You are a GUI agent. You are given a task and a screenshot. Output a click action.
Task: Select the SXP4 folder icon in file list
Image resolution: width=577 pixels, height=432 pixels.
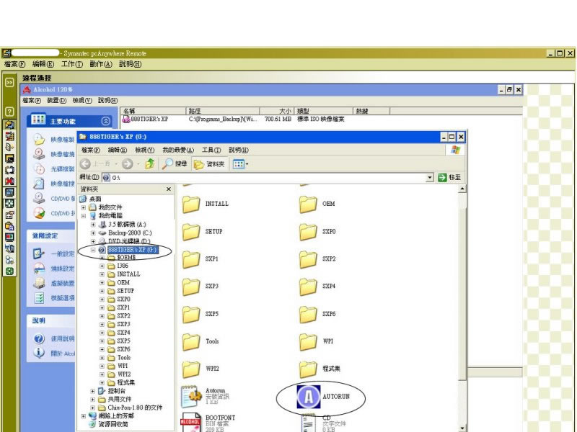coord(308,287)
